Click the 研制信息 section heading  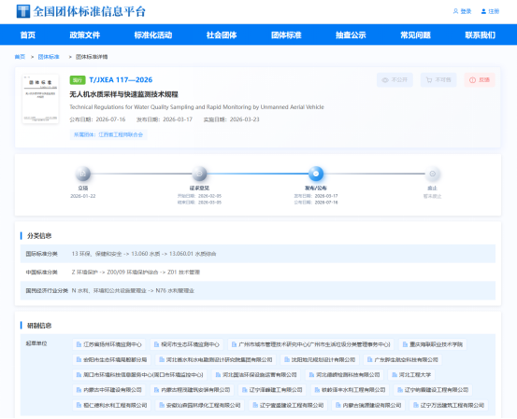pos(39,326)
